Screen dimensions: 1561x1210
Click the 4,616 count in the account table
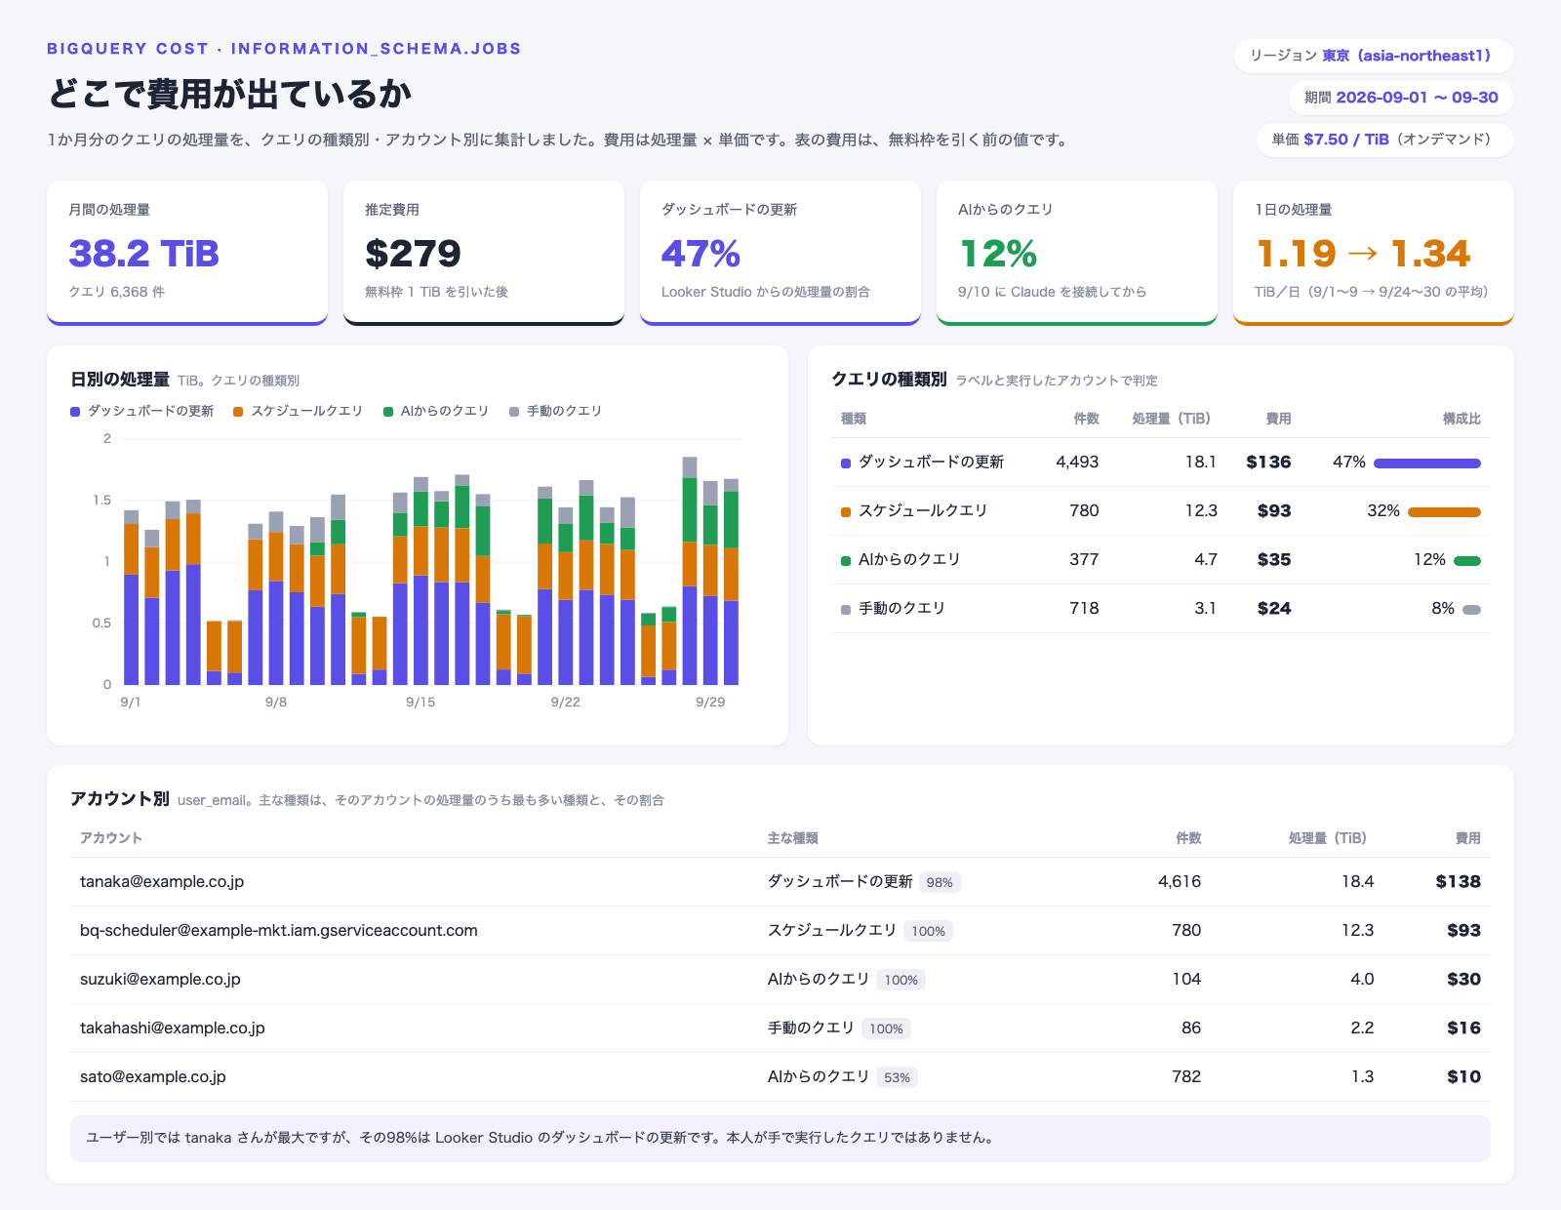tap(1180, 882)
